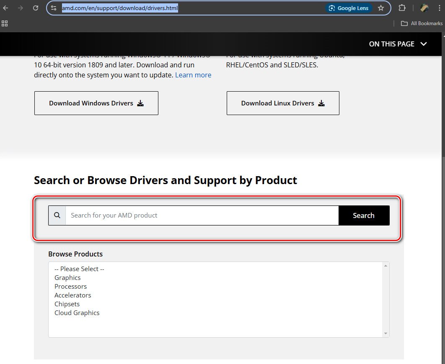Select Graphics in Browse Products list
The width and height of the screenshot is (445, 364).
67,278
